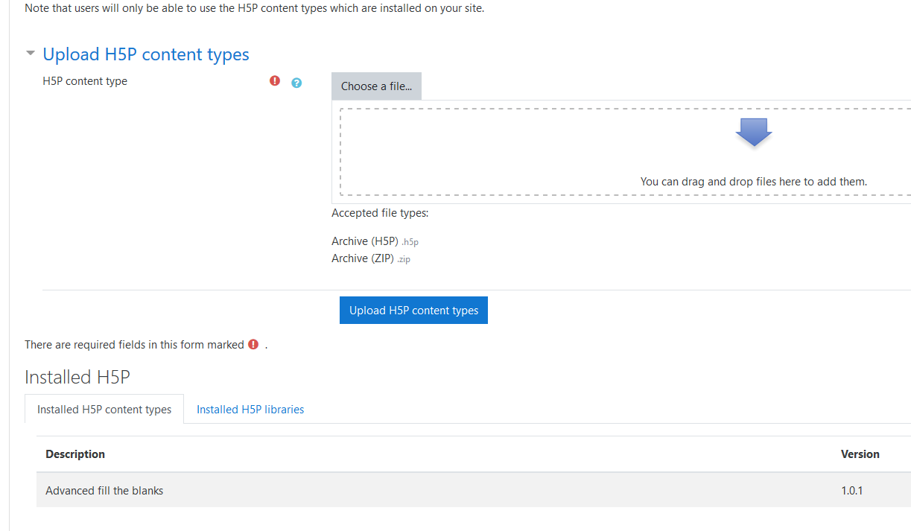
Task: Click the Accepted file types label
Action: (x=380, y=213)
